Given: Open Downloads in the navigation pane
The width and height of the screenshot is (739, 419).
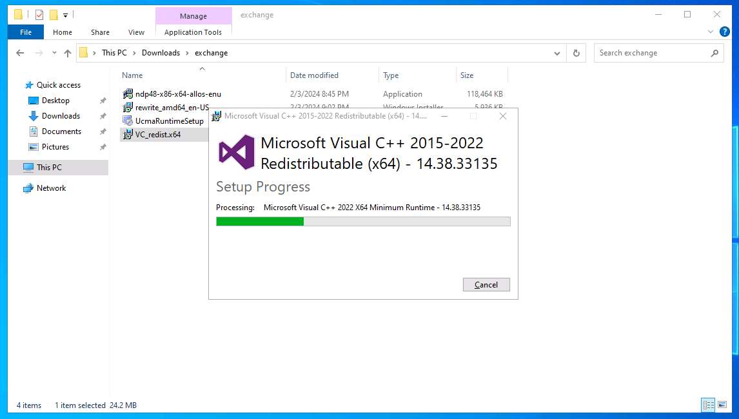Looking at the screenshot, I should [x=61, y=116].
